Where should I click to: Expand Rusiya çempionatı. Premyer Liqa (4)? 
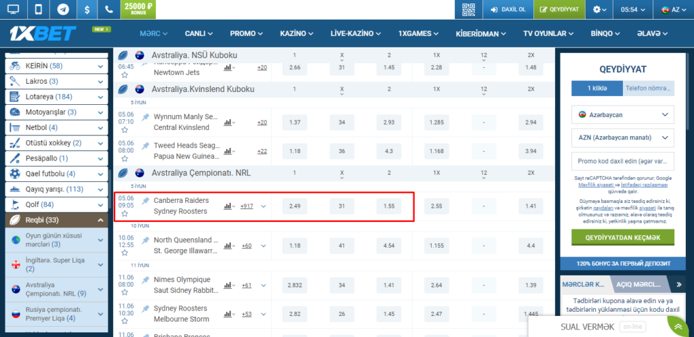pos(100,314)
